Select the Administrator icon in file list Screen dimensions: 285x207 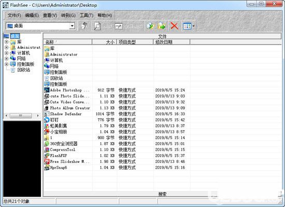click(x=47, y=54)
